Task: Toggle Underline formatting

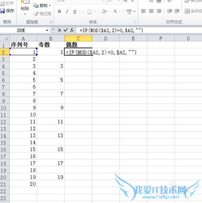Action: pyautogui.click(x=75, y=12)
